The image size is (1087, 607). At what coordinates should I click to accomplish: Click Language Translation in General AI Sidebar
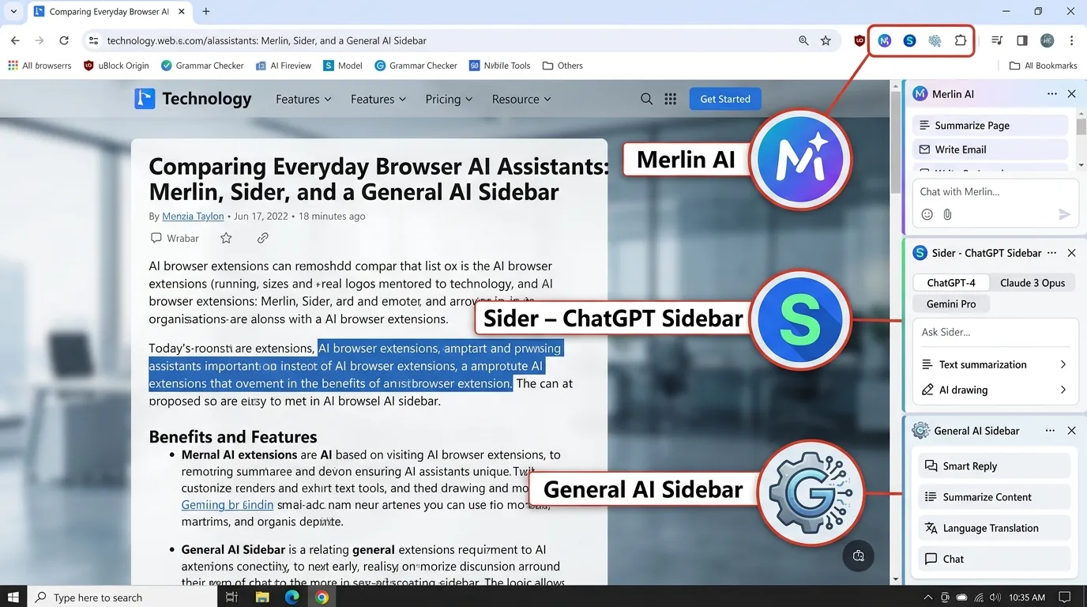(995, 528)
